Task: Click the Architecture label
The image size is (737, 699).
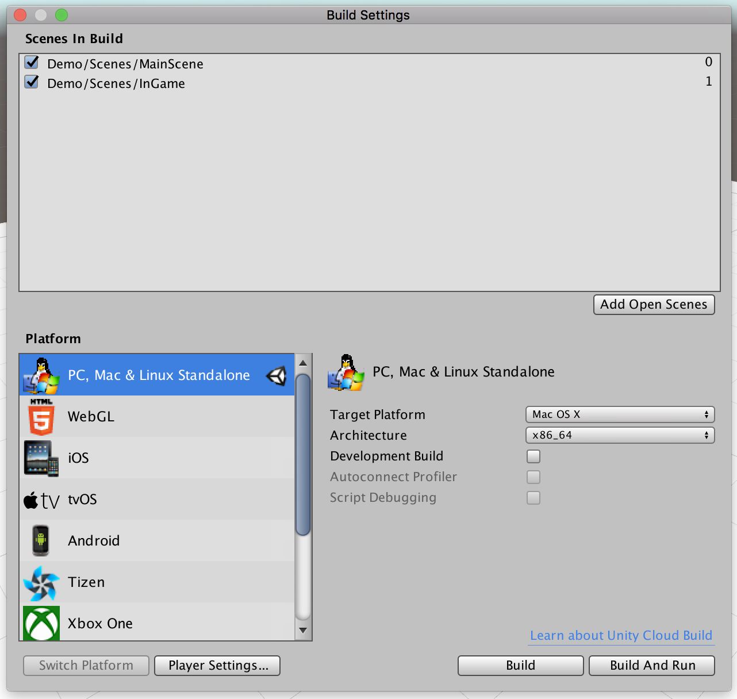Action: pyautogui.click(x=368, y=435)
